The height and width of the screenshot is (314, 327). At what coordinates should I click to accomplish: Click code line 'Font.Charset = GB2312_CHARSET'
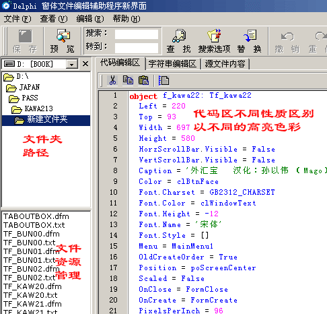pyautogui.click(x=207, y=192)
